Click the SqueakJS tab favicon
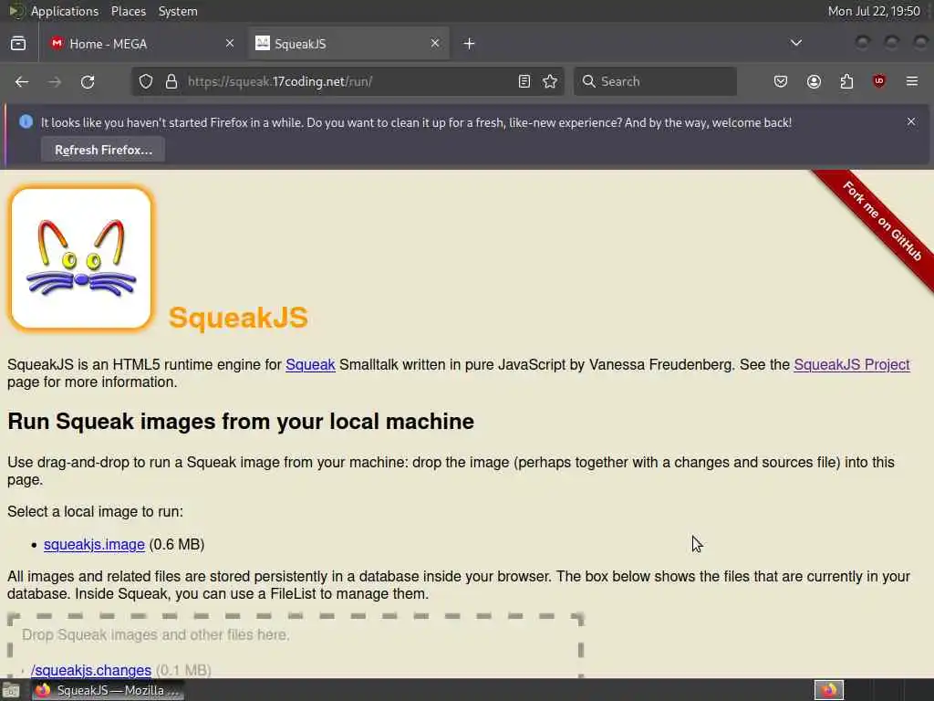Screen dimensions: 934x701 (262, 43)
